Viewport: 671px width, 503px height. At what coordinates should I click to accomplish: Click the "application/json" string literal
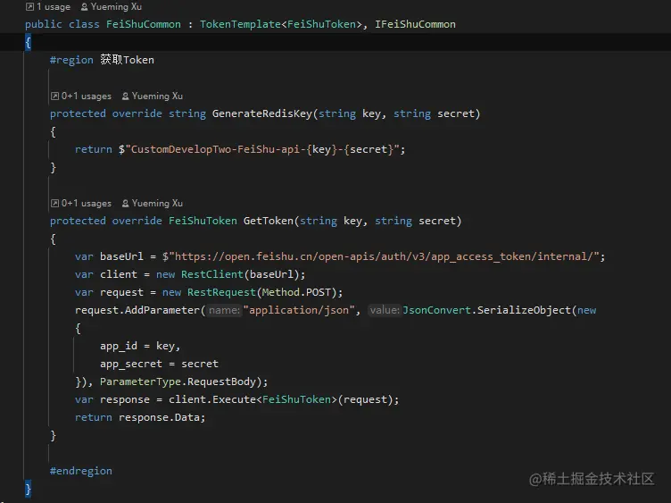click(x=299, y=310)
